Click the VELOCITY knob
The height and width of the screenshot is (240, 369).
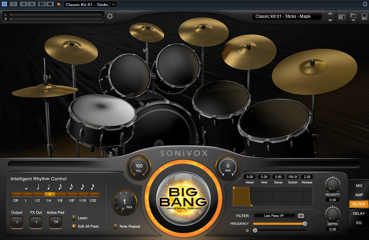[x=332, y=184]
